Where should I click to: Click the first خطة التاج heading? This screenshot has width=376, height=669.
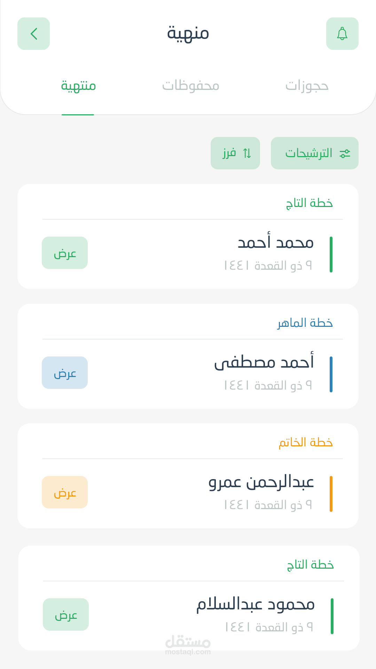click(x=309, y=203)
